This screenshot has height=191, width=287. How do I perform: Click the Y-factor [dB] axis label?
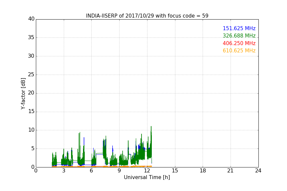23,94
